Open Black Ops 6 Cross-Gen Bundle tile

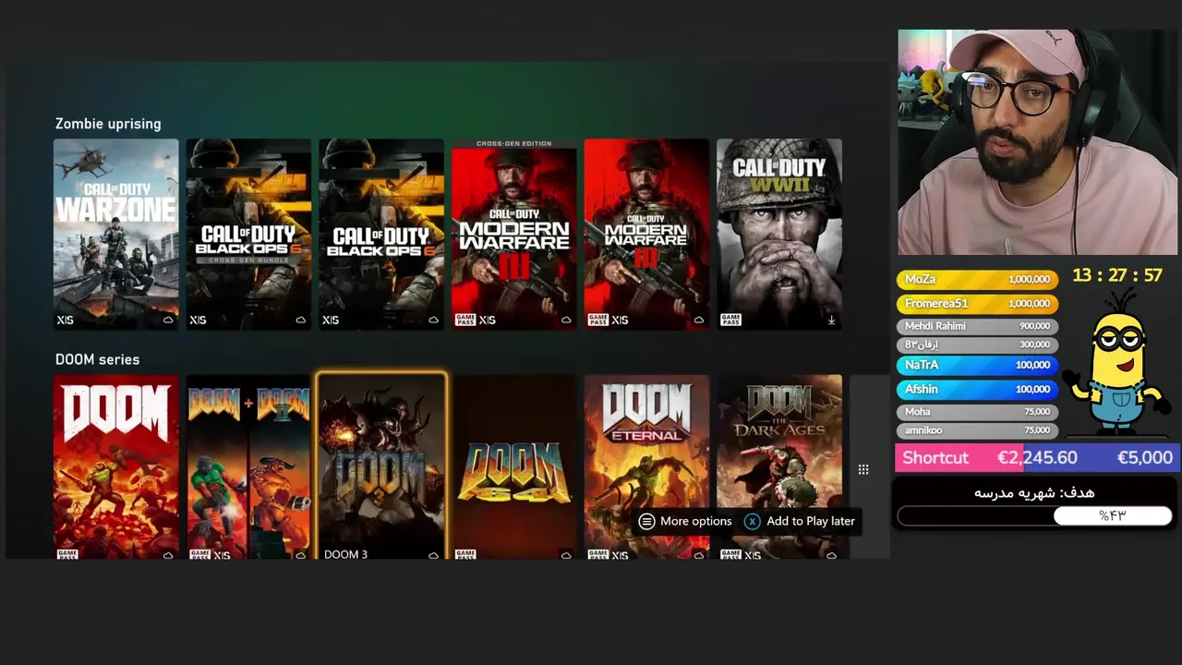click(248, 234)
